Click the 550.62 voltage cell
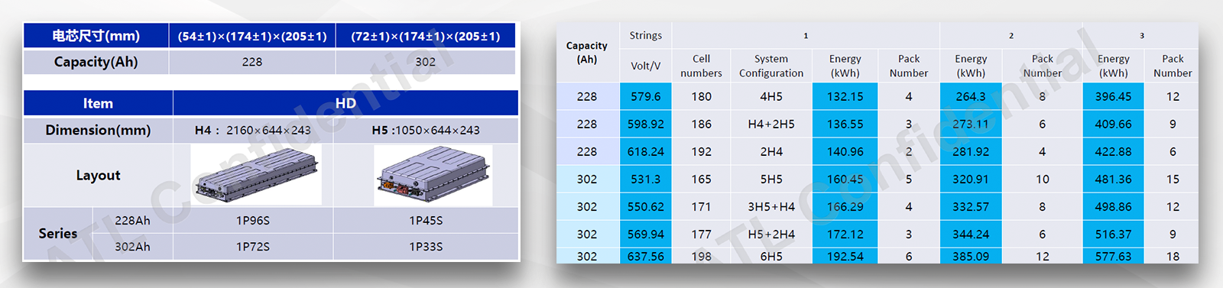The width and height of the screenshot is (1223, 288). pos(646,206)
